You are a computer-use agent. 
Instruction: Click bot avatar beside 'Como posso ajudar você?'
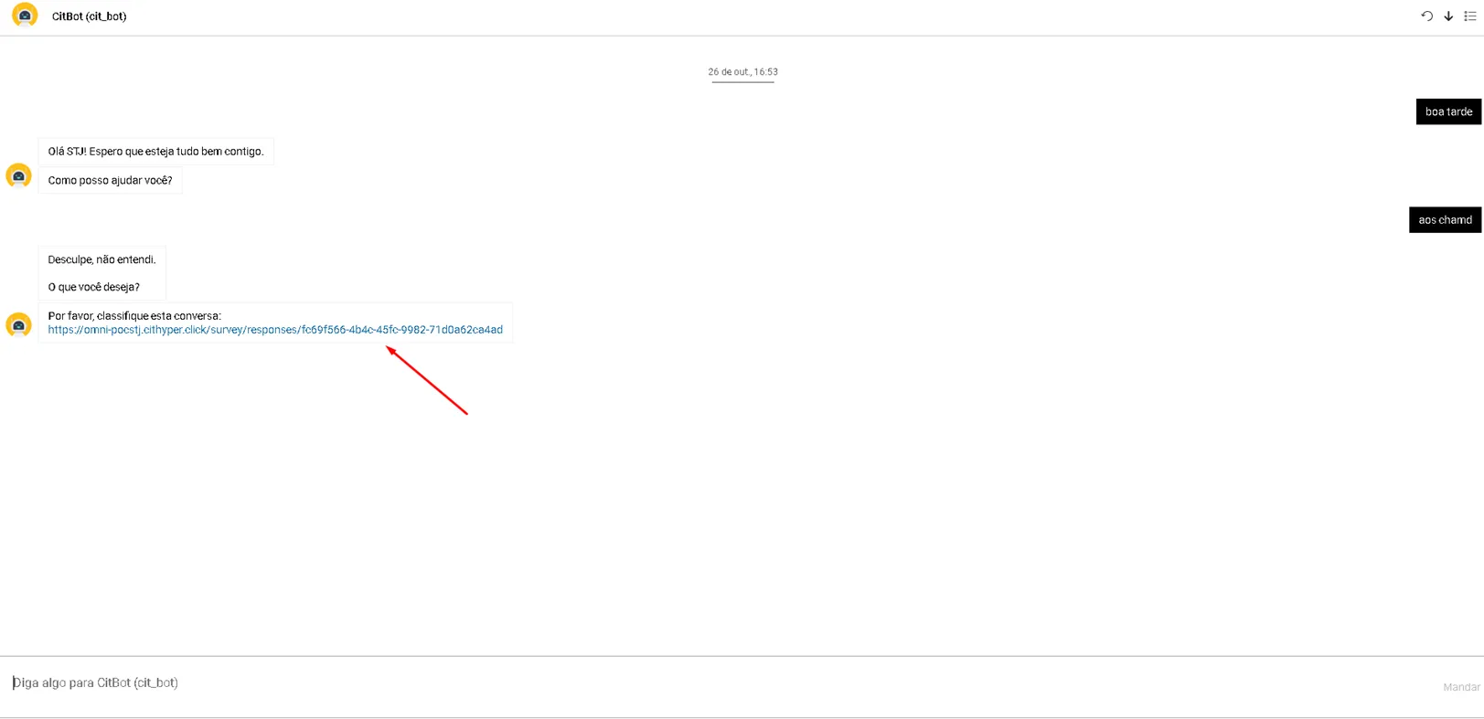pyautogui.click(x=19, y=175)
